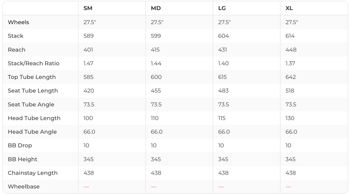Click the SM Reach value 401

click(88, 50)
